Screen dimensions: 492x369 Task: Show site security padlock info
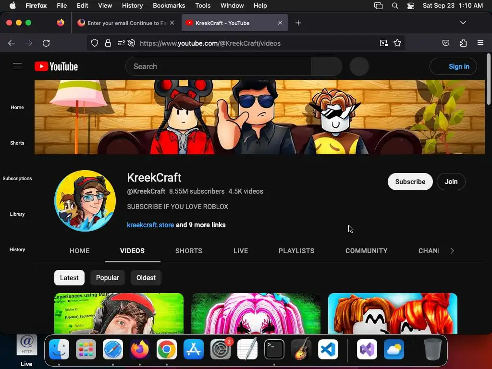[x=108, y=43]
